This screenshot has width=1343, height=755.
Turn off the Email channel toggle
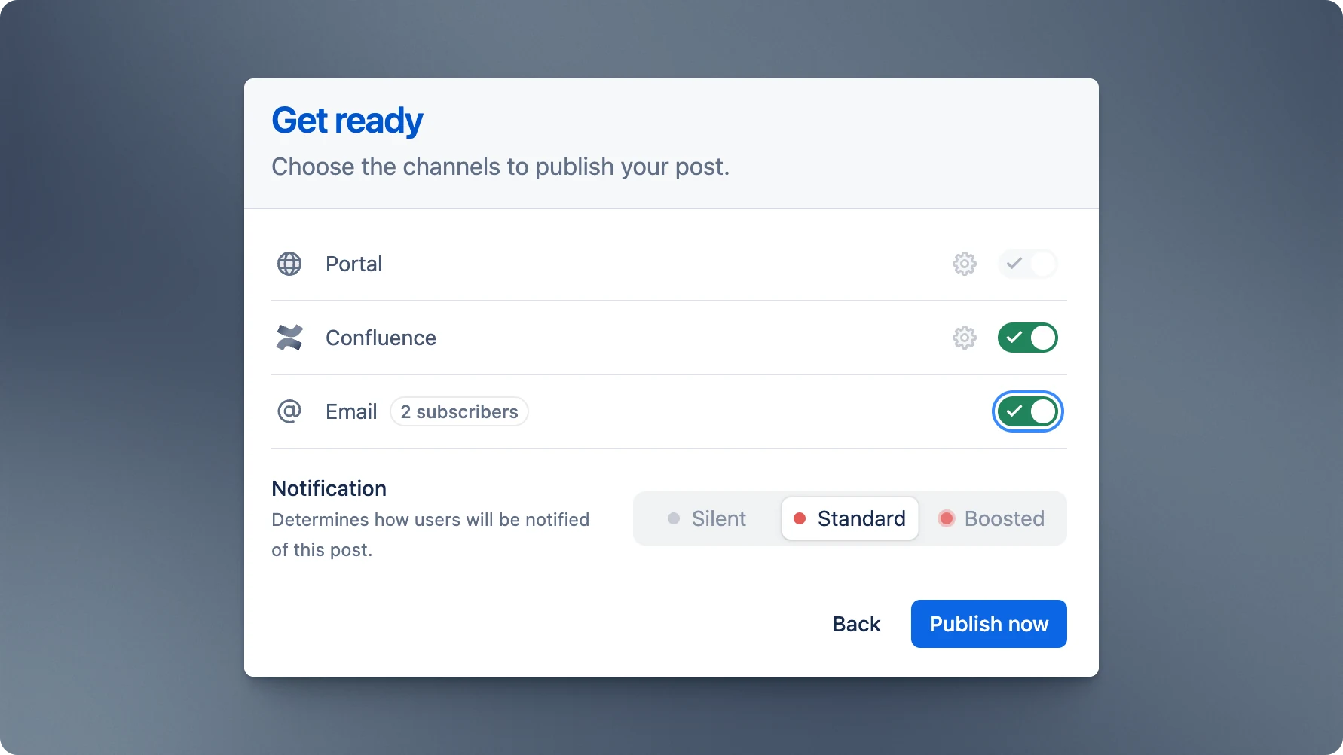1028,411
